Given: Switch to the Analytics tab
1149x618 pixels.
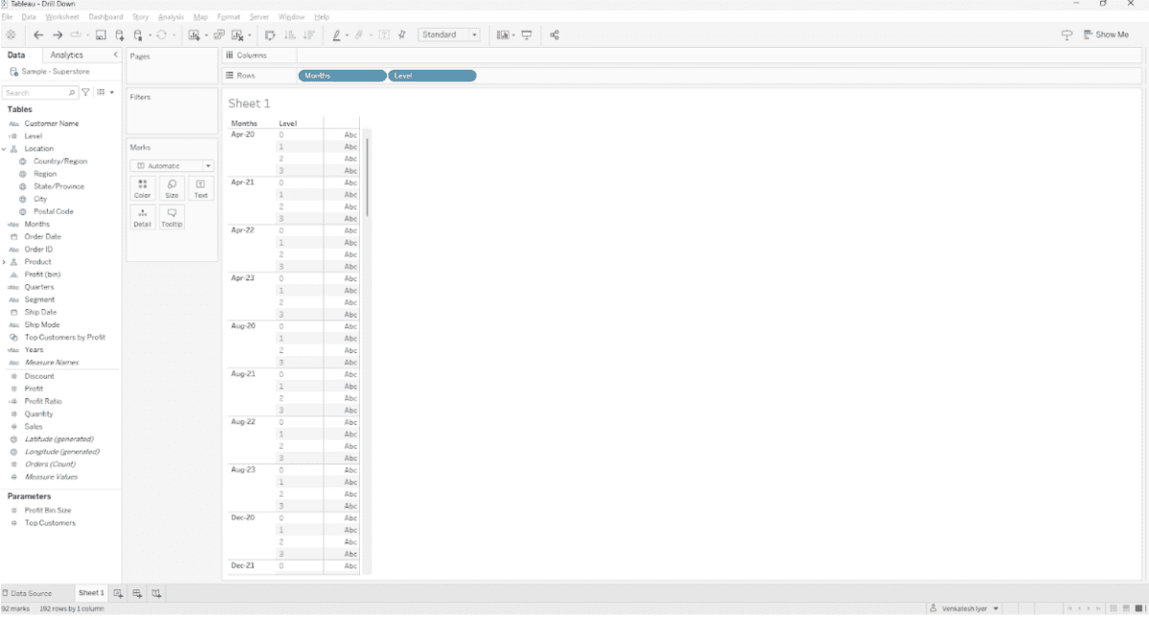Looking at the screenshot, I should (67, 55).
